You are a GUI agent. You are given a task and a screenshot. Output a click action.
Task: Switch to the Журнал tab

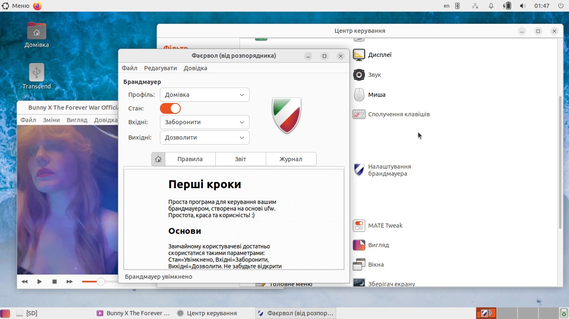click(x=291, y=159)
